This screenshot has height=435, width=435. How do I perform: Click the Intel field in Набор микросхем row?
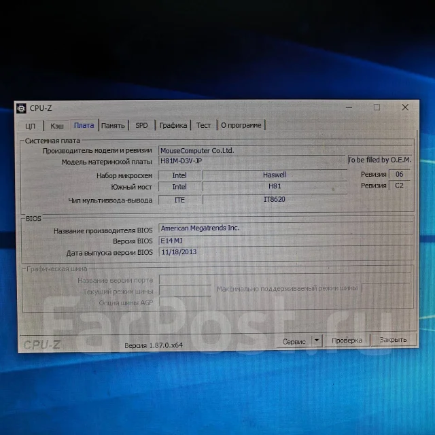[x=179, y=175]
